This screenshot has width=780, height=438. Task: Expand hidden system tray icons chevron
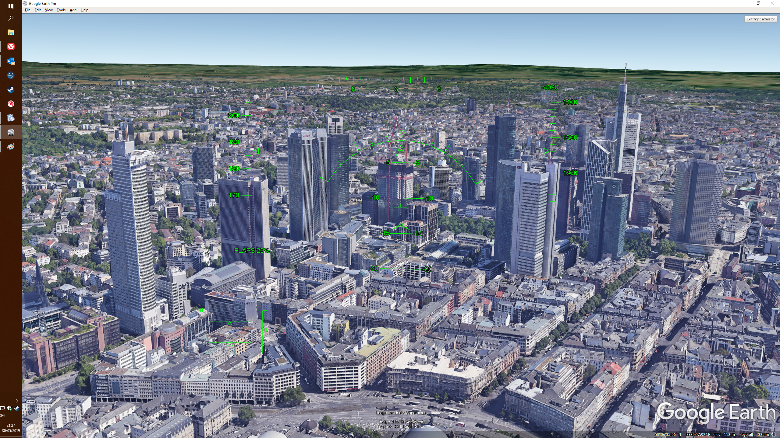tap(16, 401)
